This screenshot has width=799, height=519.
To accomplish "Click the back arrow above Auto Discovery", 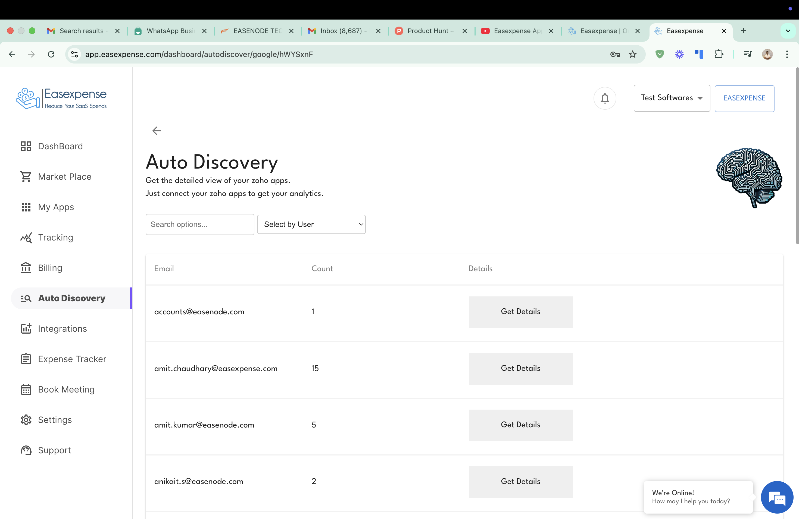I will pyautogui.click(x=157, y=131).
